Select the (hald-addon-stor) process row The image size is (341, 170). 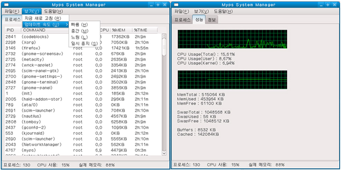click(x=83, y=99)
